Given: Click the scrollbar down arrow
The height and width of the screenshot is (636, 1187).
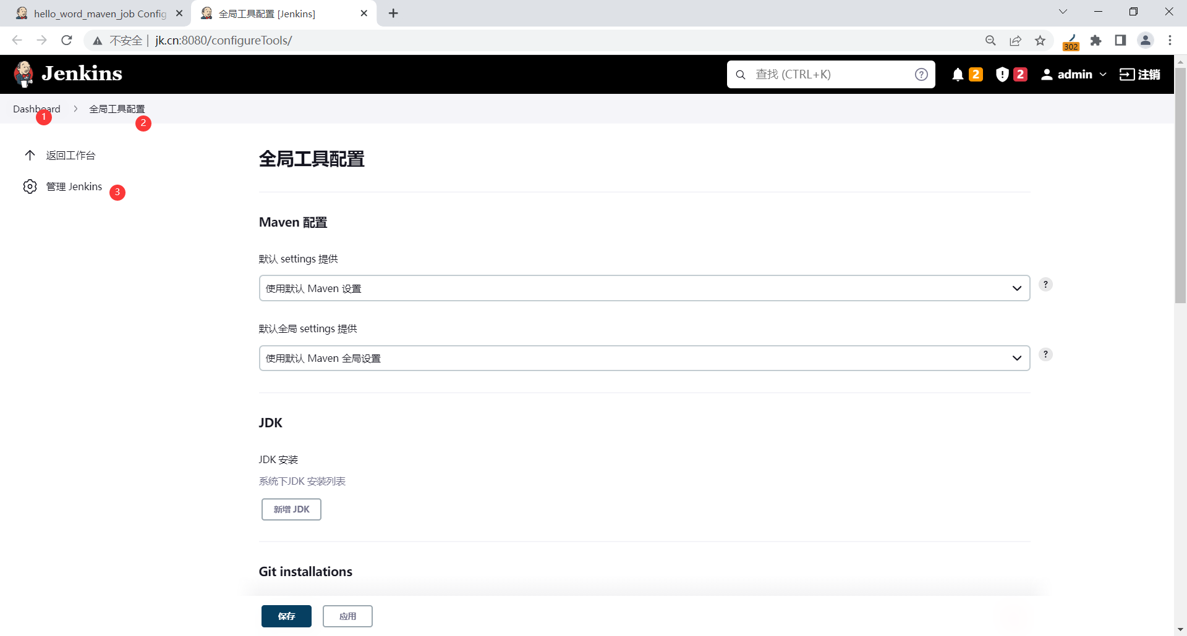Looking at the screenshot, I should pyautogui.click(x=1180, y=630).
